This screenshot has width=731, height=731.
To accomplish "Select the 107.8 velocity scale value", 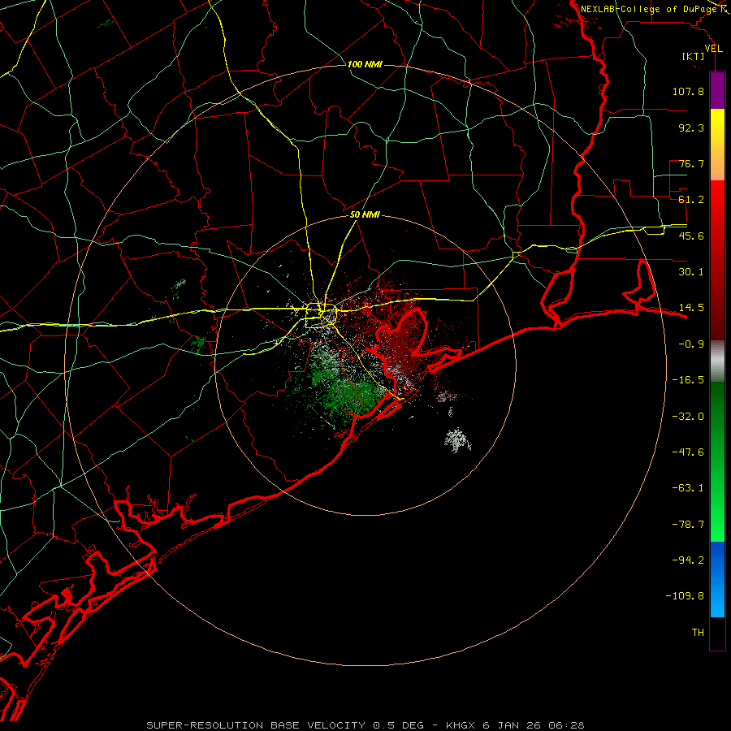I will [688, 91].
